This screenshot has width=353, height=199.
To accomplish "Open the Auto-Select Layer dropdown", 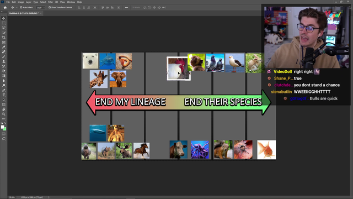I will pos(41,8).
